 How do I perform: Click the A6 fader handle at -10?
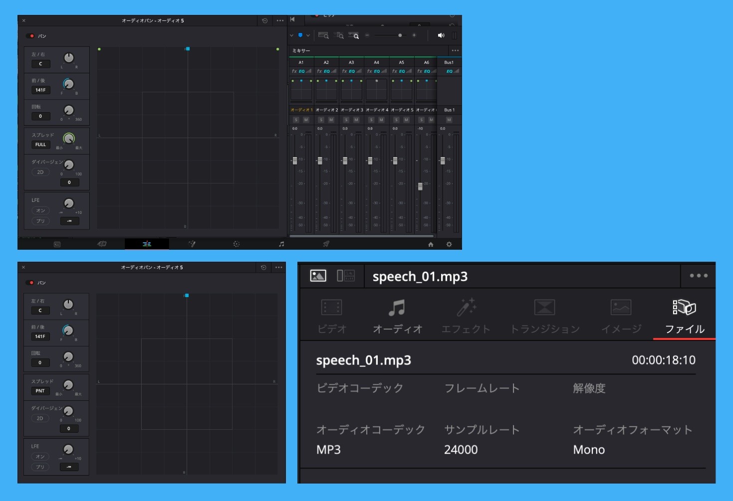(x=420, y=186)
